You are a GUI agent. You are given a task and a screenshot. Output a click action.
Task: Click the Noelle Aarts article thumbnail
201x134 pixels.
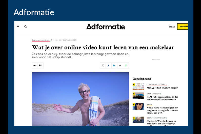[x=138, y=106]
